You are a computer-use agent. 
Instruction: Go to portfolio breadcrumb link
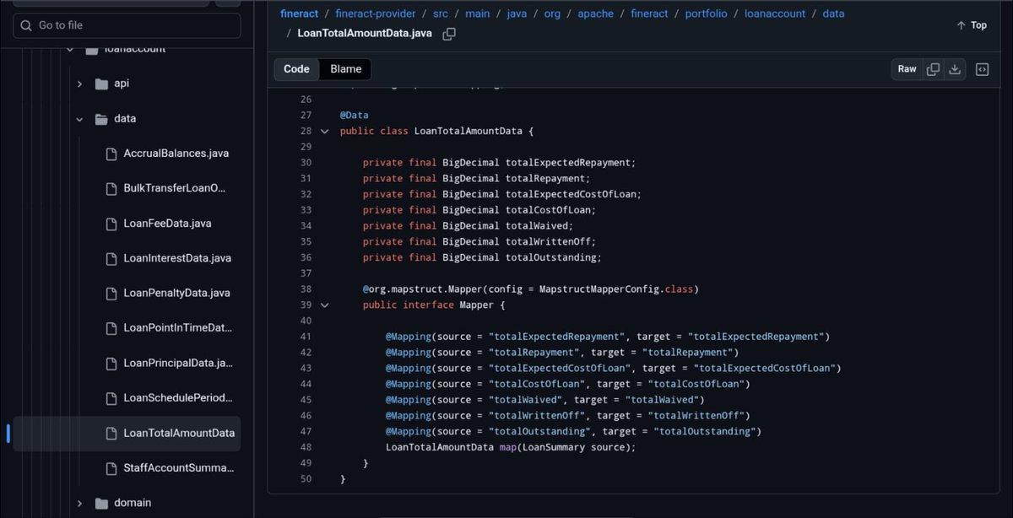coord(707,13)
